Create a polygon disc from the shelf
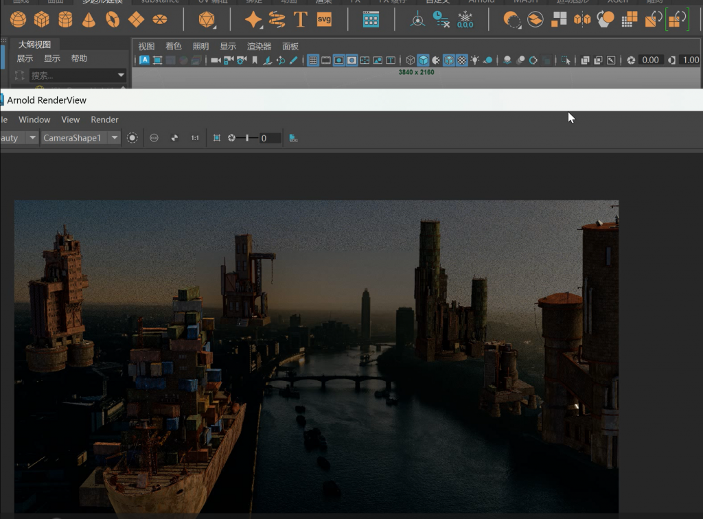This screenshot has height=519, width=703. pos(159,20)
